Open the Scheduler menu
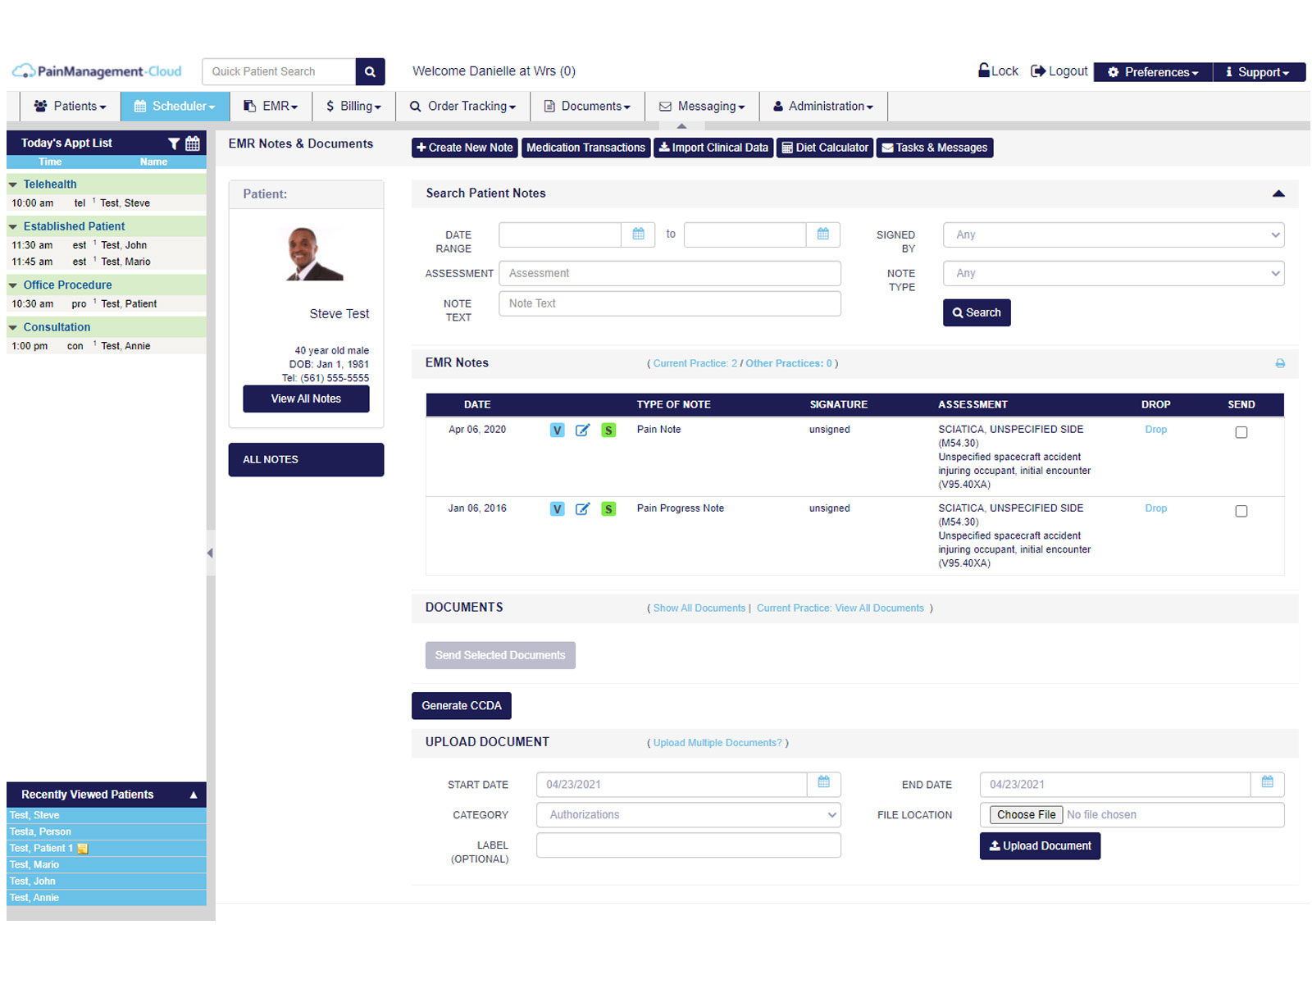This screenshot has height=984, width=1312. click(175, 107)
